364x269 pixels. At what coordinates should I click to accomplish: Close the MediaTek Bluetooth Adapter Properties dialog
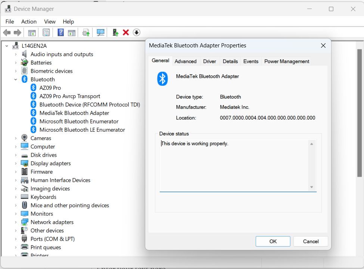pos(323,46)
